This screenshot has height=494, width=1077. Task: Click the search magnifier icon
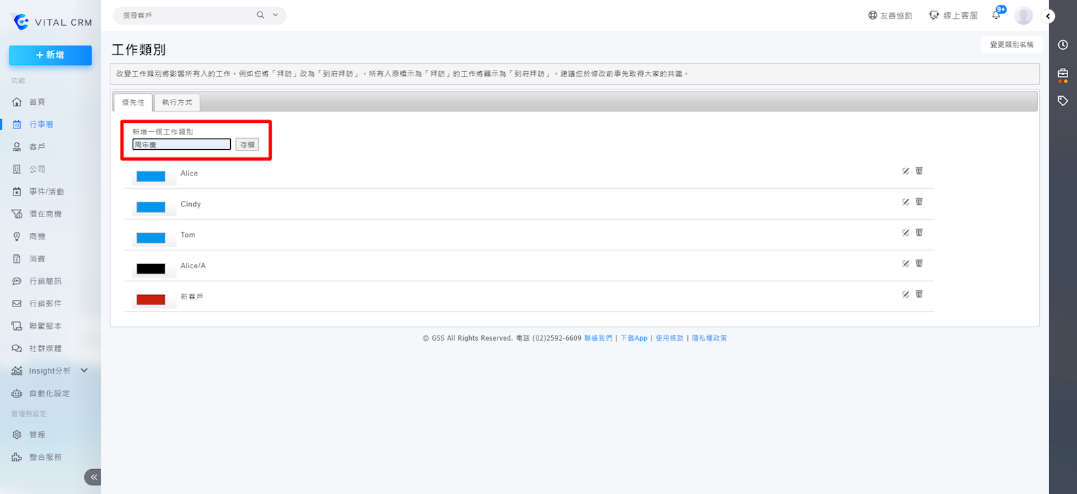point(260,15)
